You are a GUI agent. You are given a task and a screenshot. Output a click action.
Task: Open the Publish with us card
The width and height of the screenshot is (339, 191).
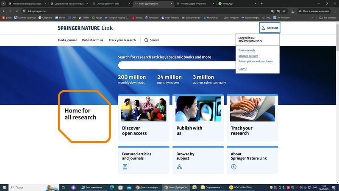coord(198,118)
